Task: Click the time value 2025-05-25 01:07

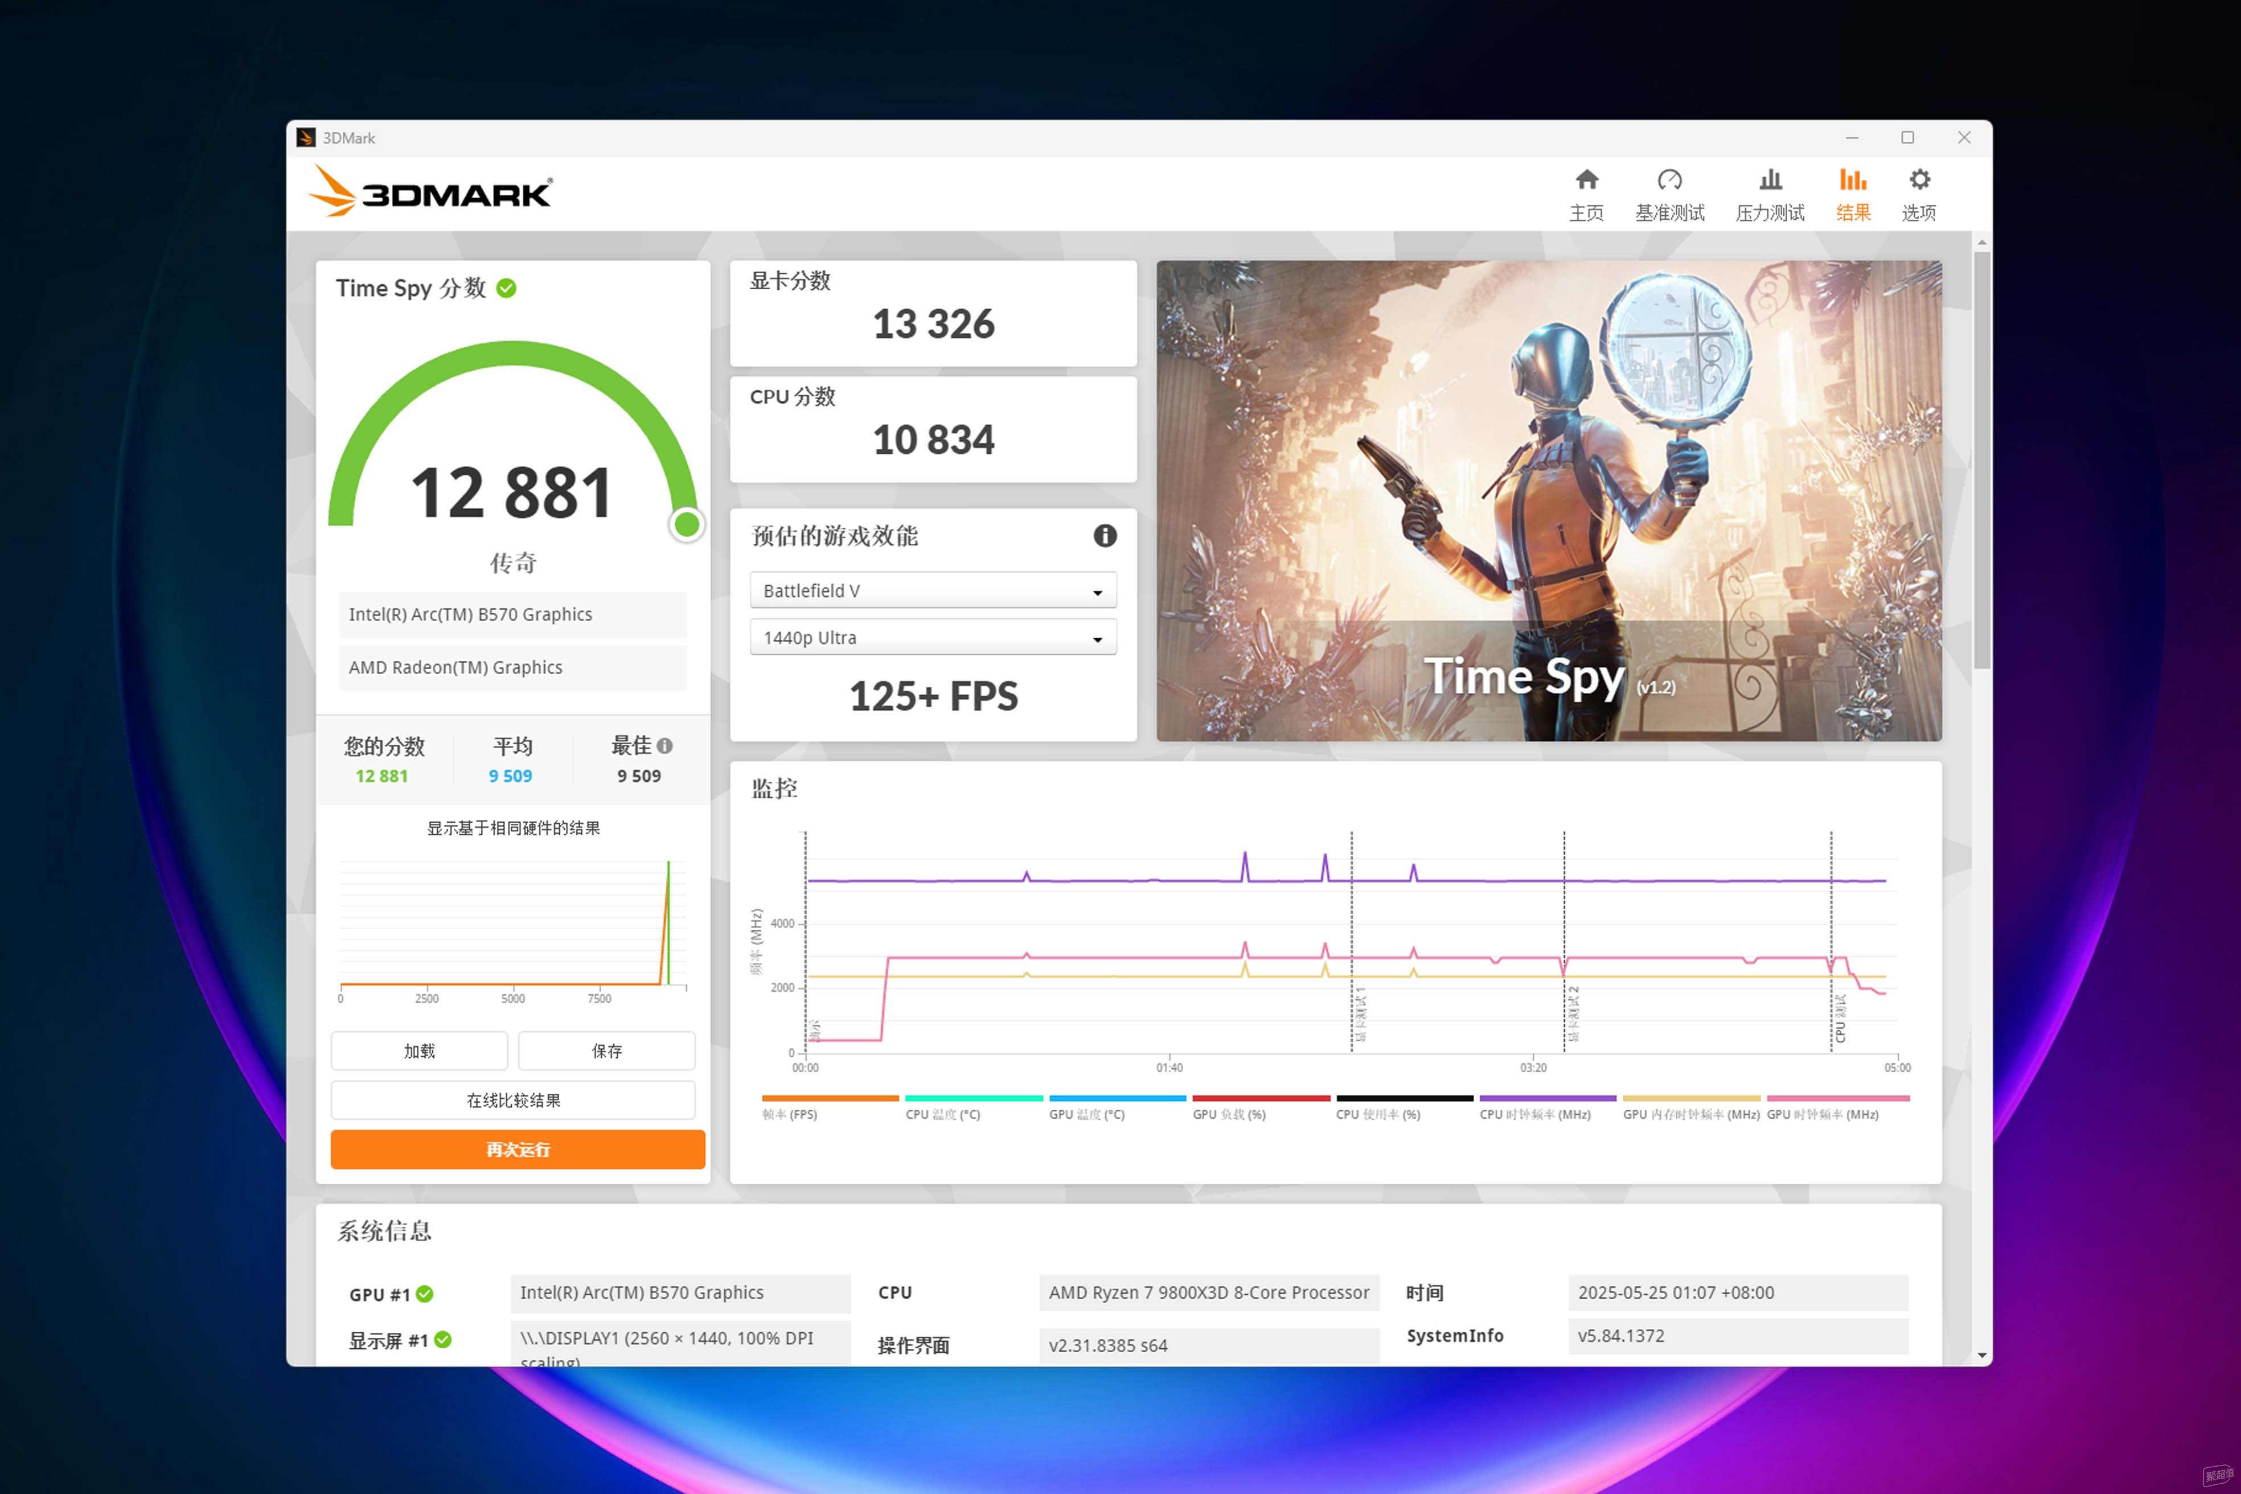Action: click(x=1738, y=1293)
